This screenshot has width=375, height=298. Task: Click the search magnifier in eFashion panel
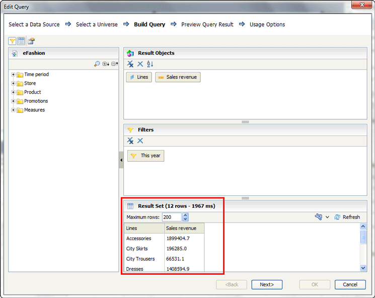[97, 64]
